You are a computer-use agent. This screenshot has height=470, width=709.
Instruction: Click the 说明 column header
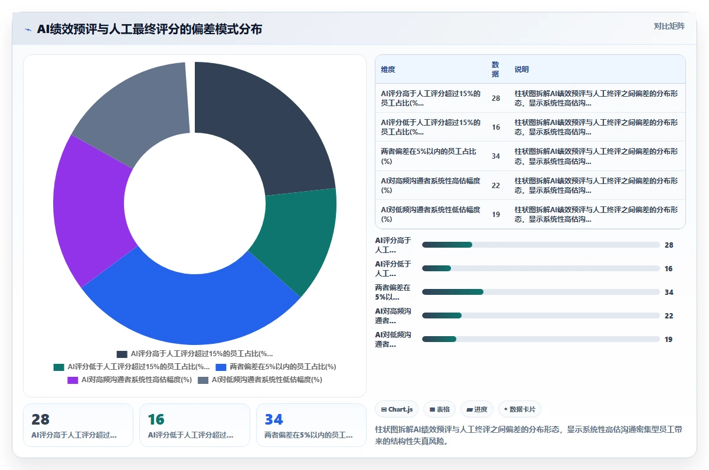pyautogui.click(x=522, y=70)
